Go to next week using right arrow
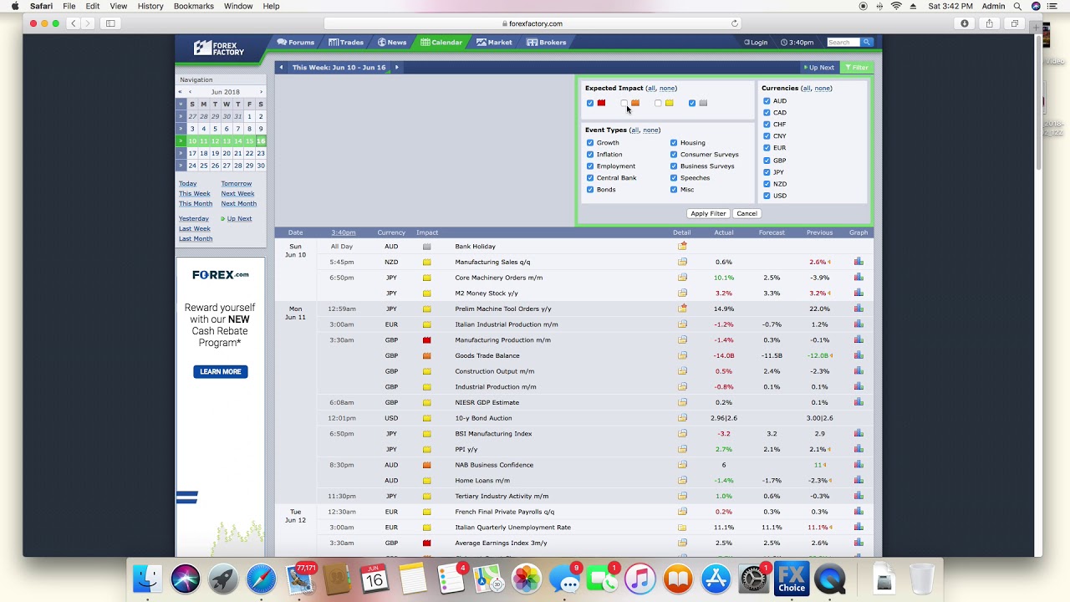 click(396, 68)
